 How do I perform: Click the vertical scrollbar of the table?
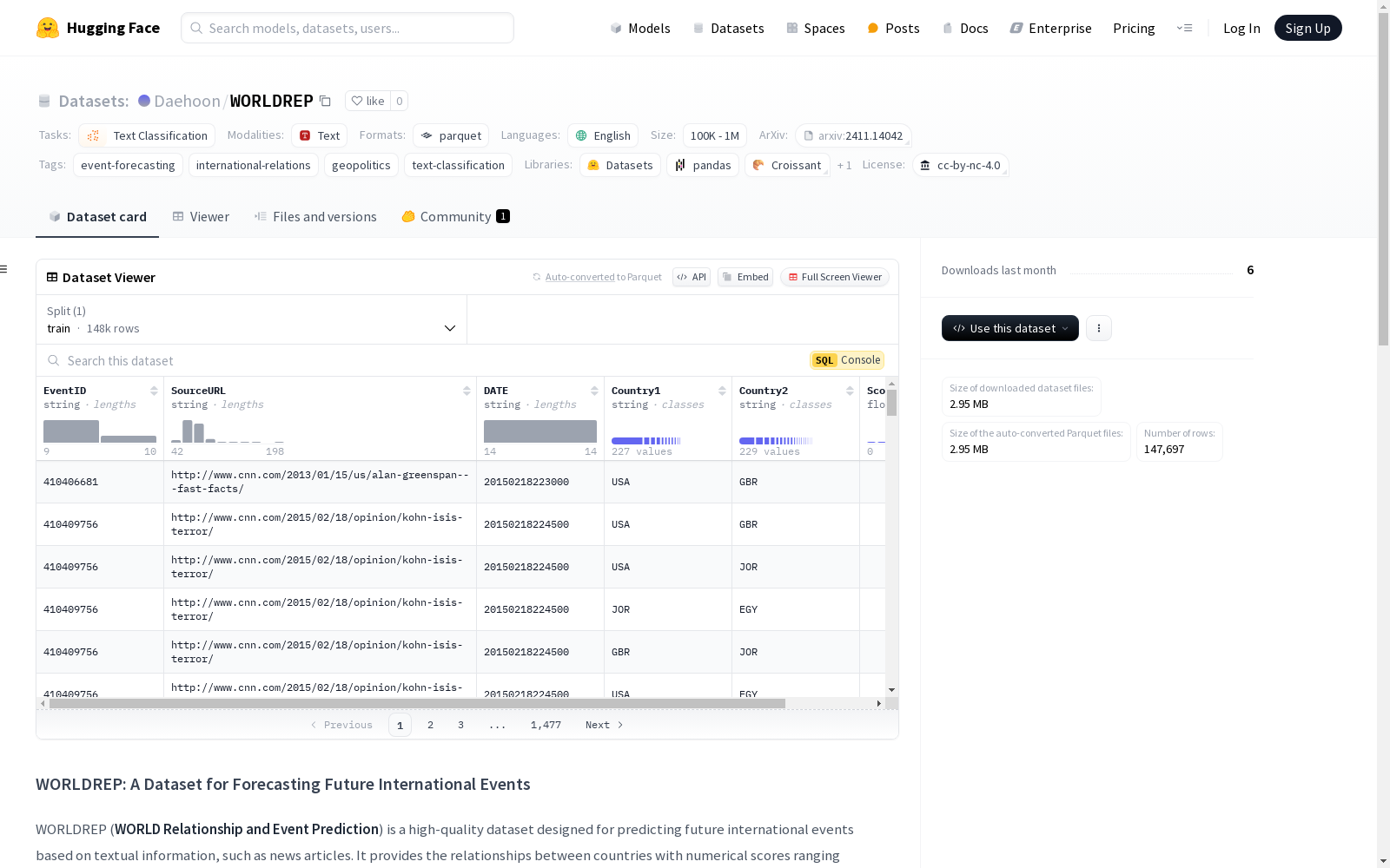pos(891,403)
